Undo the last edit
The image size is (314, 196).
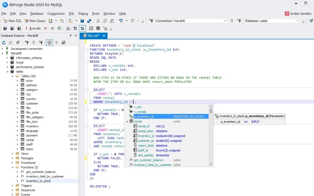point(121,21)
